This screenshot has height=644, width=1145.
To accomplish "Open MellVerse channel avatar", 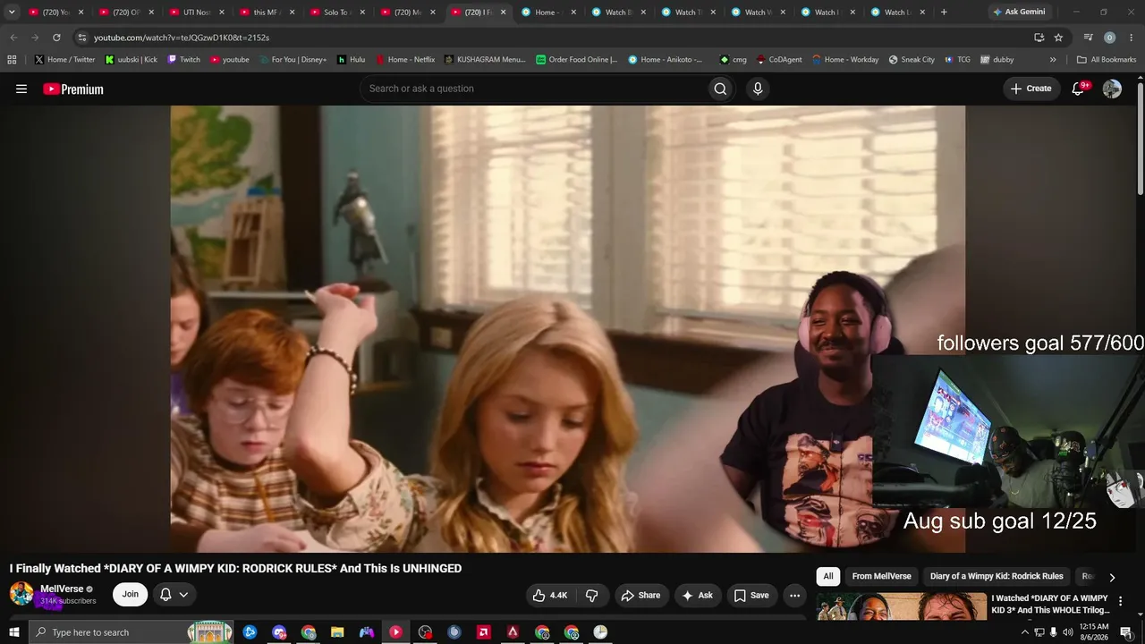I will (x=21, y=594).
